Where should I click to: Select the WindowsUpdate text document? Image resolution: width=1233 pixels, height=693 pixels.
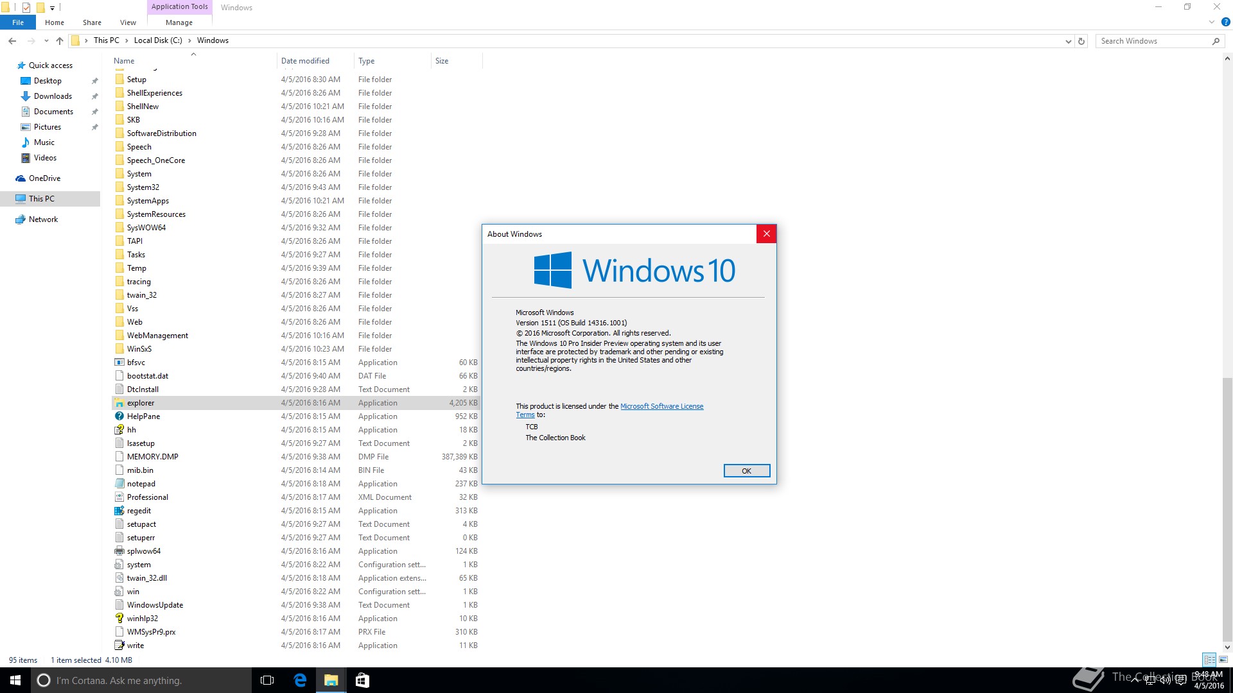click(x=296, y=605)
